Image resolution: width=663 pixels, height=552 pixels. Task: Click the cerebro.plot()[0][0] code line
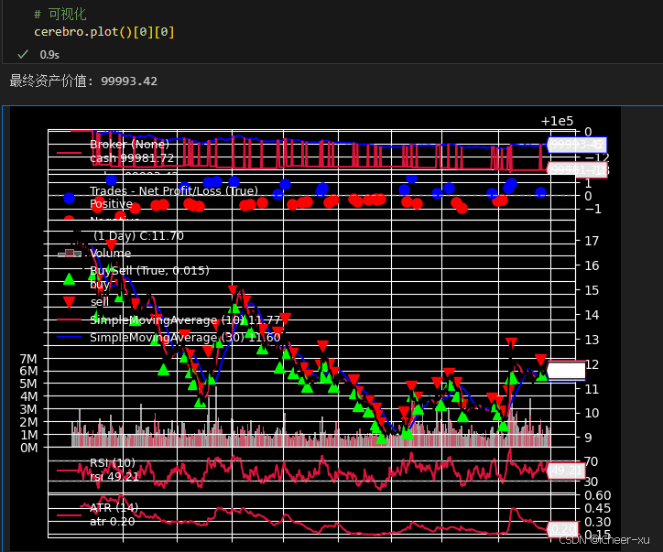tap(103, 32)
